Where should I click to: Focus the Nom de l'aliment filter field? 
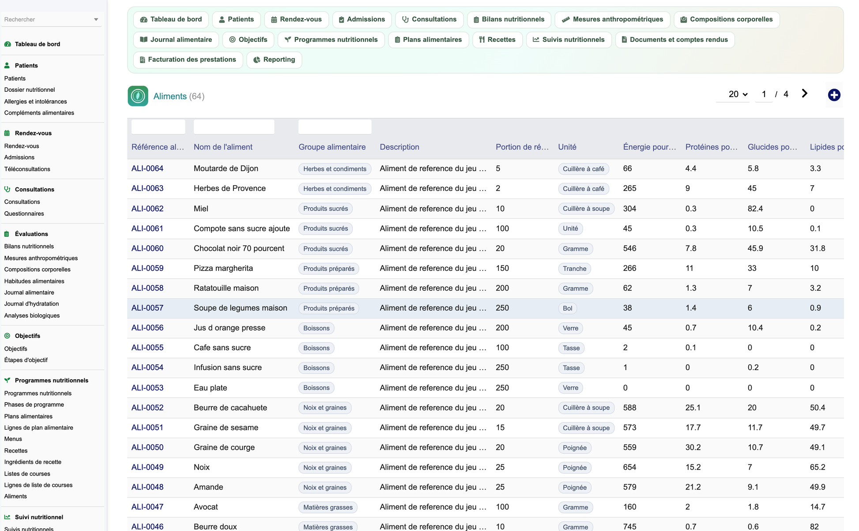[234, 127]
